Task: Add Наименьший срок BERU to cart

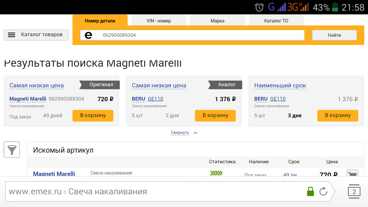Action: click(338, 116)
